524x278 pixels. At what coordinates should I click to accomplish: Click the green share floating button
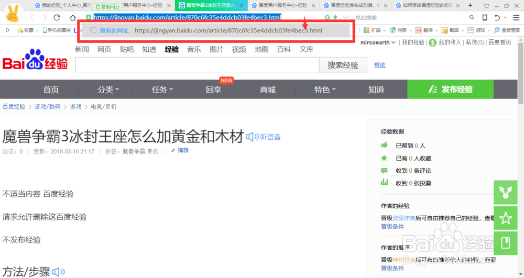click(x=505, y=192)
